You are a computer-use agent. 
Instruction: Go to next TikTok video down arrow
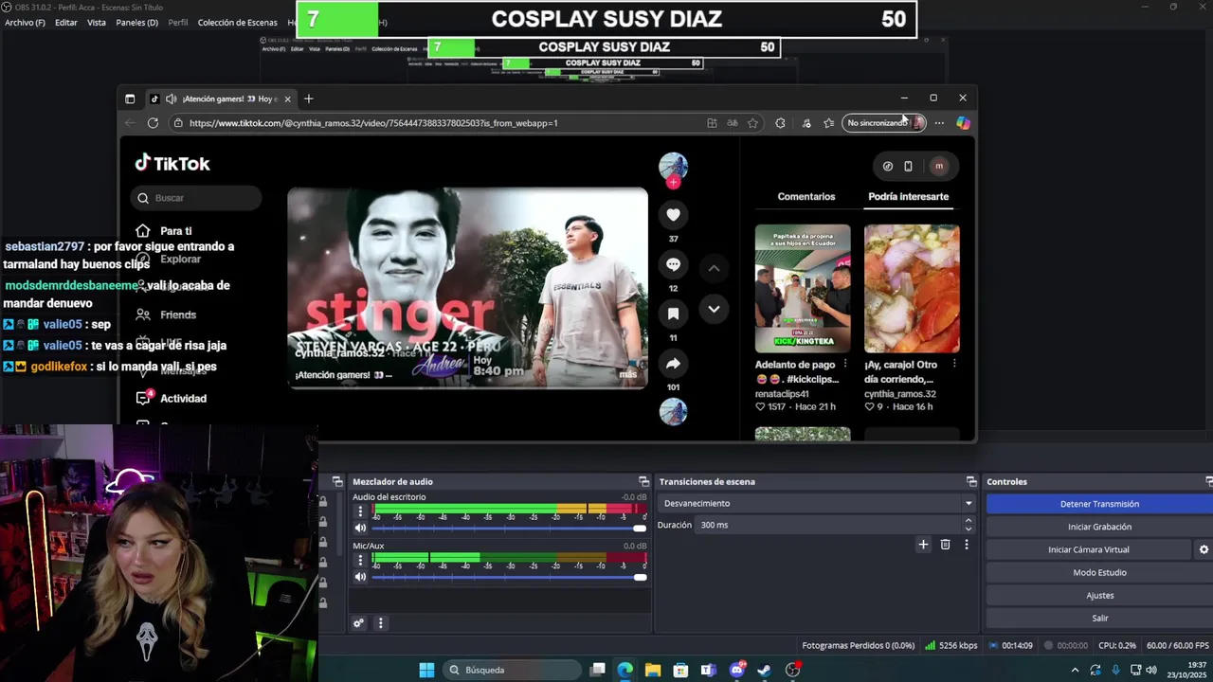(714, 309)
